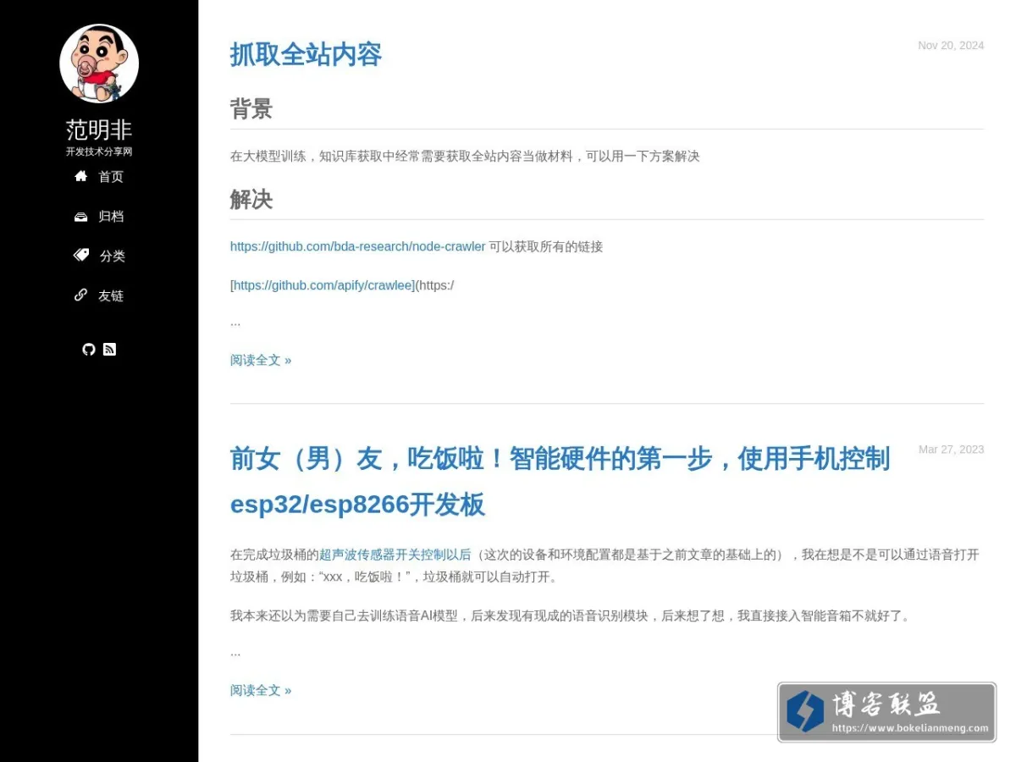
Task: Click the 背景 section heading
Action: (251, 109)
